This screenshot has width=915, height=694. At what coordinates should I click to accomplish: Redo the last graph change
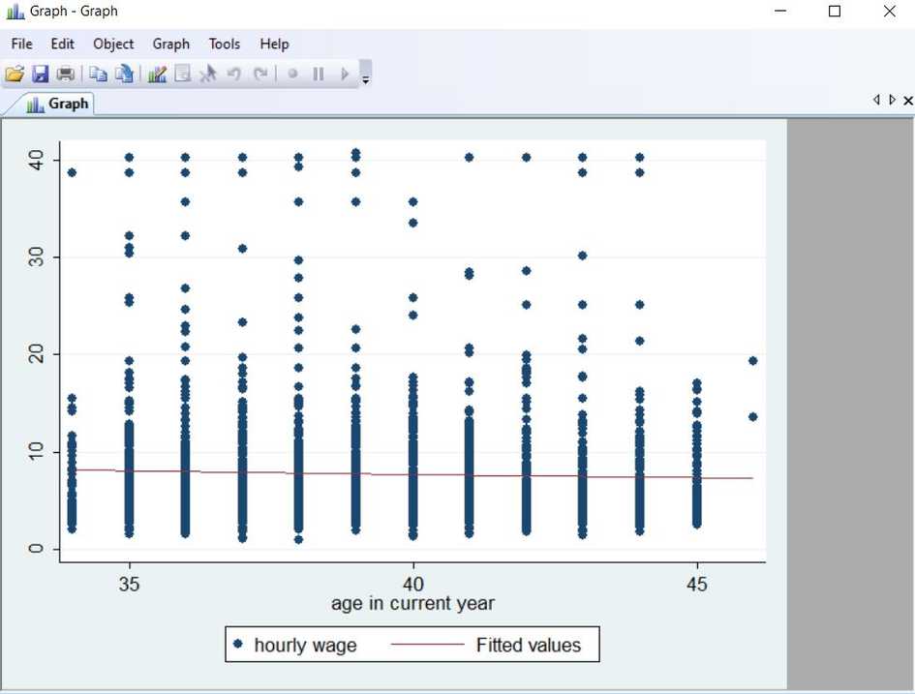261,74
